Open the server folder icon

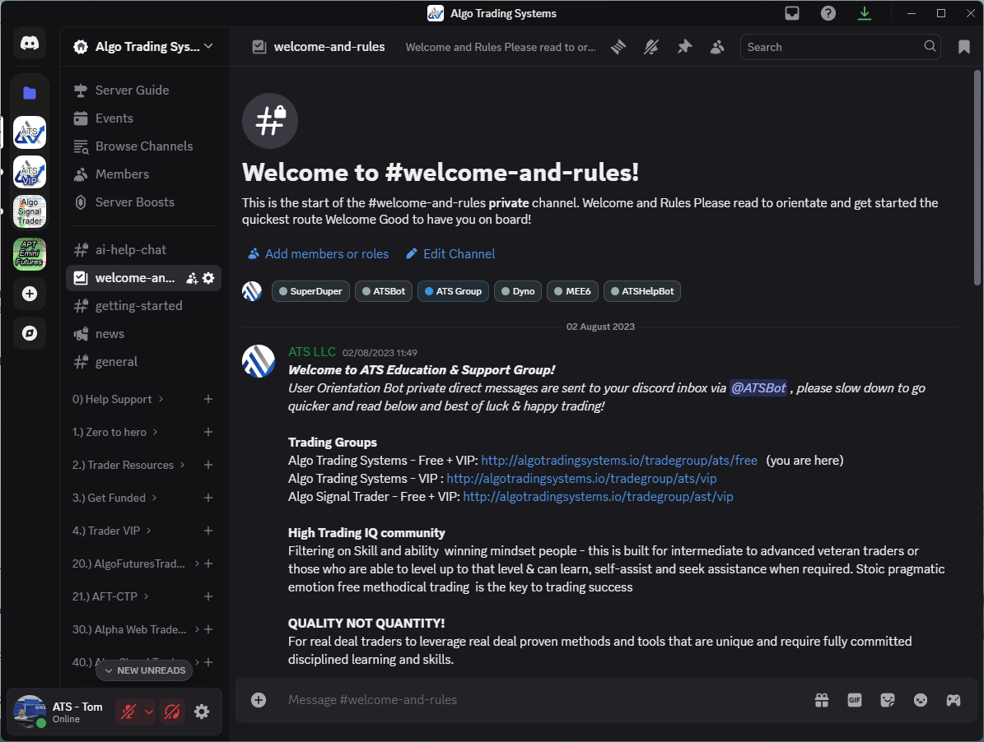pos(30,94)
